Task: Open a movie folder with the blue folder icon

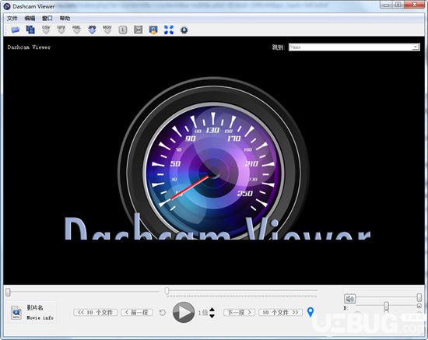Action: point(16,30)
